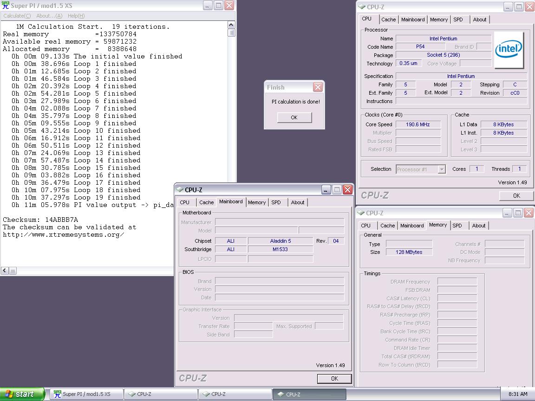Select the first CPU-Z taskbar button

161,394
